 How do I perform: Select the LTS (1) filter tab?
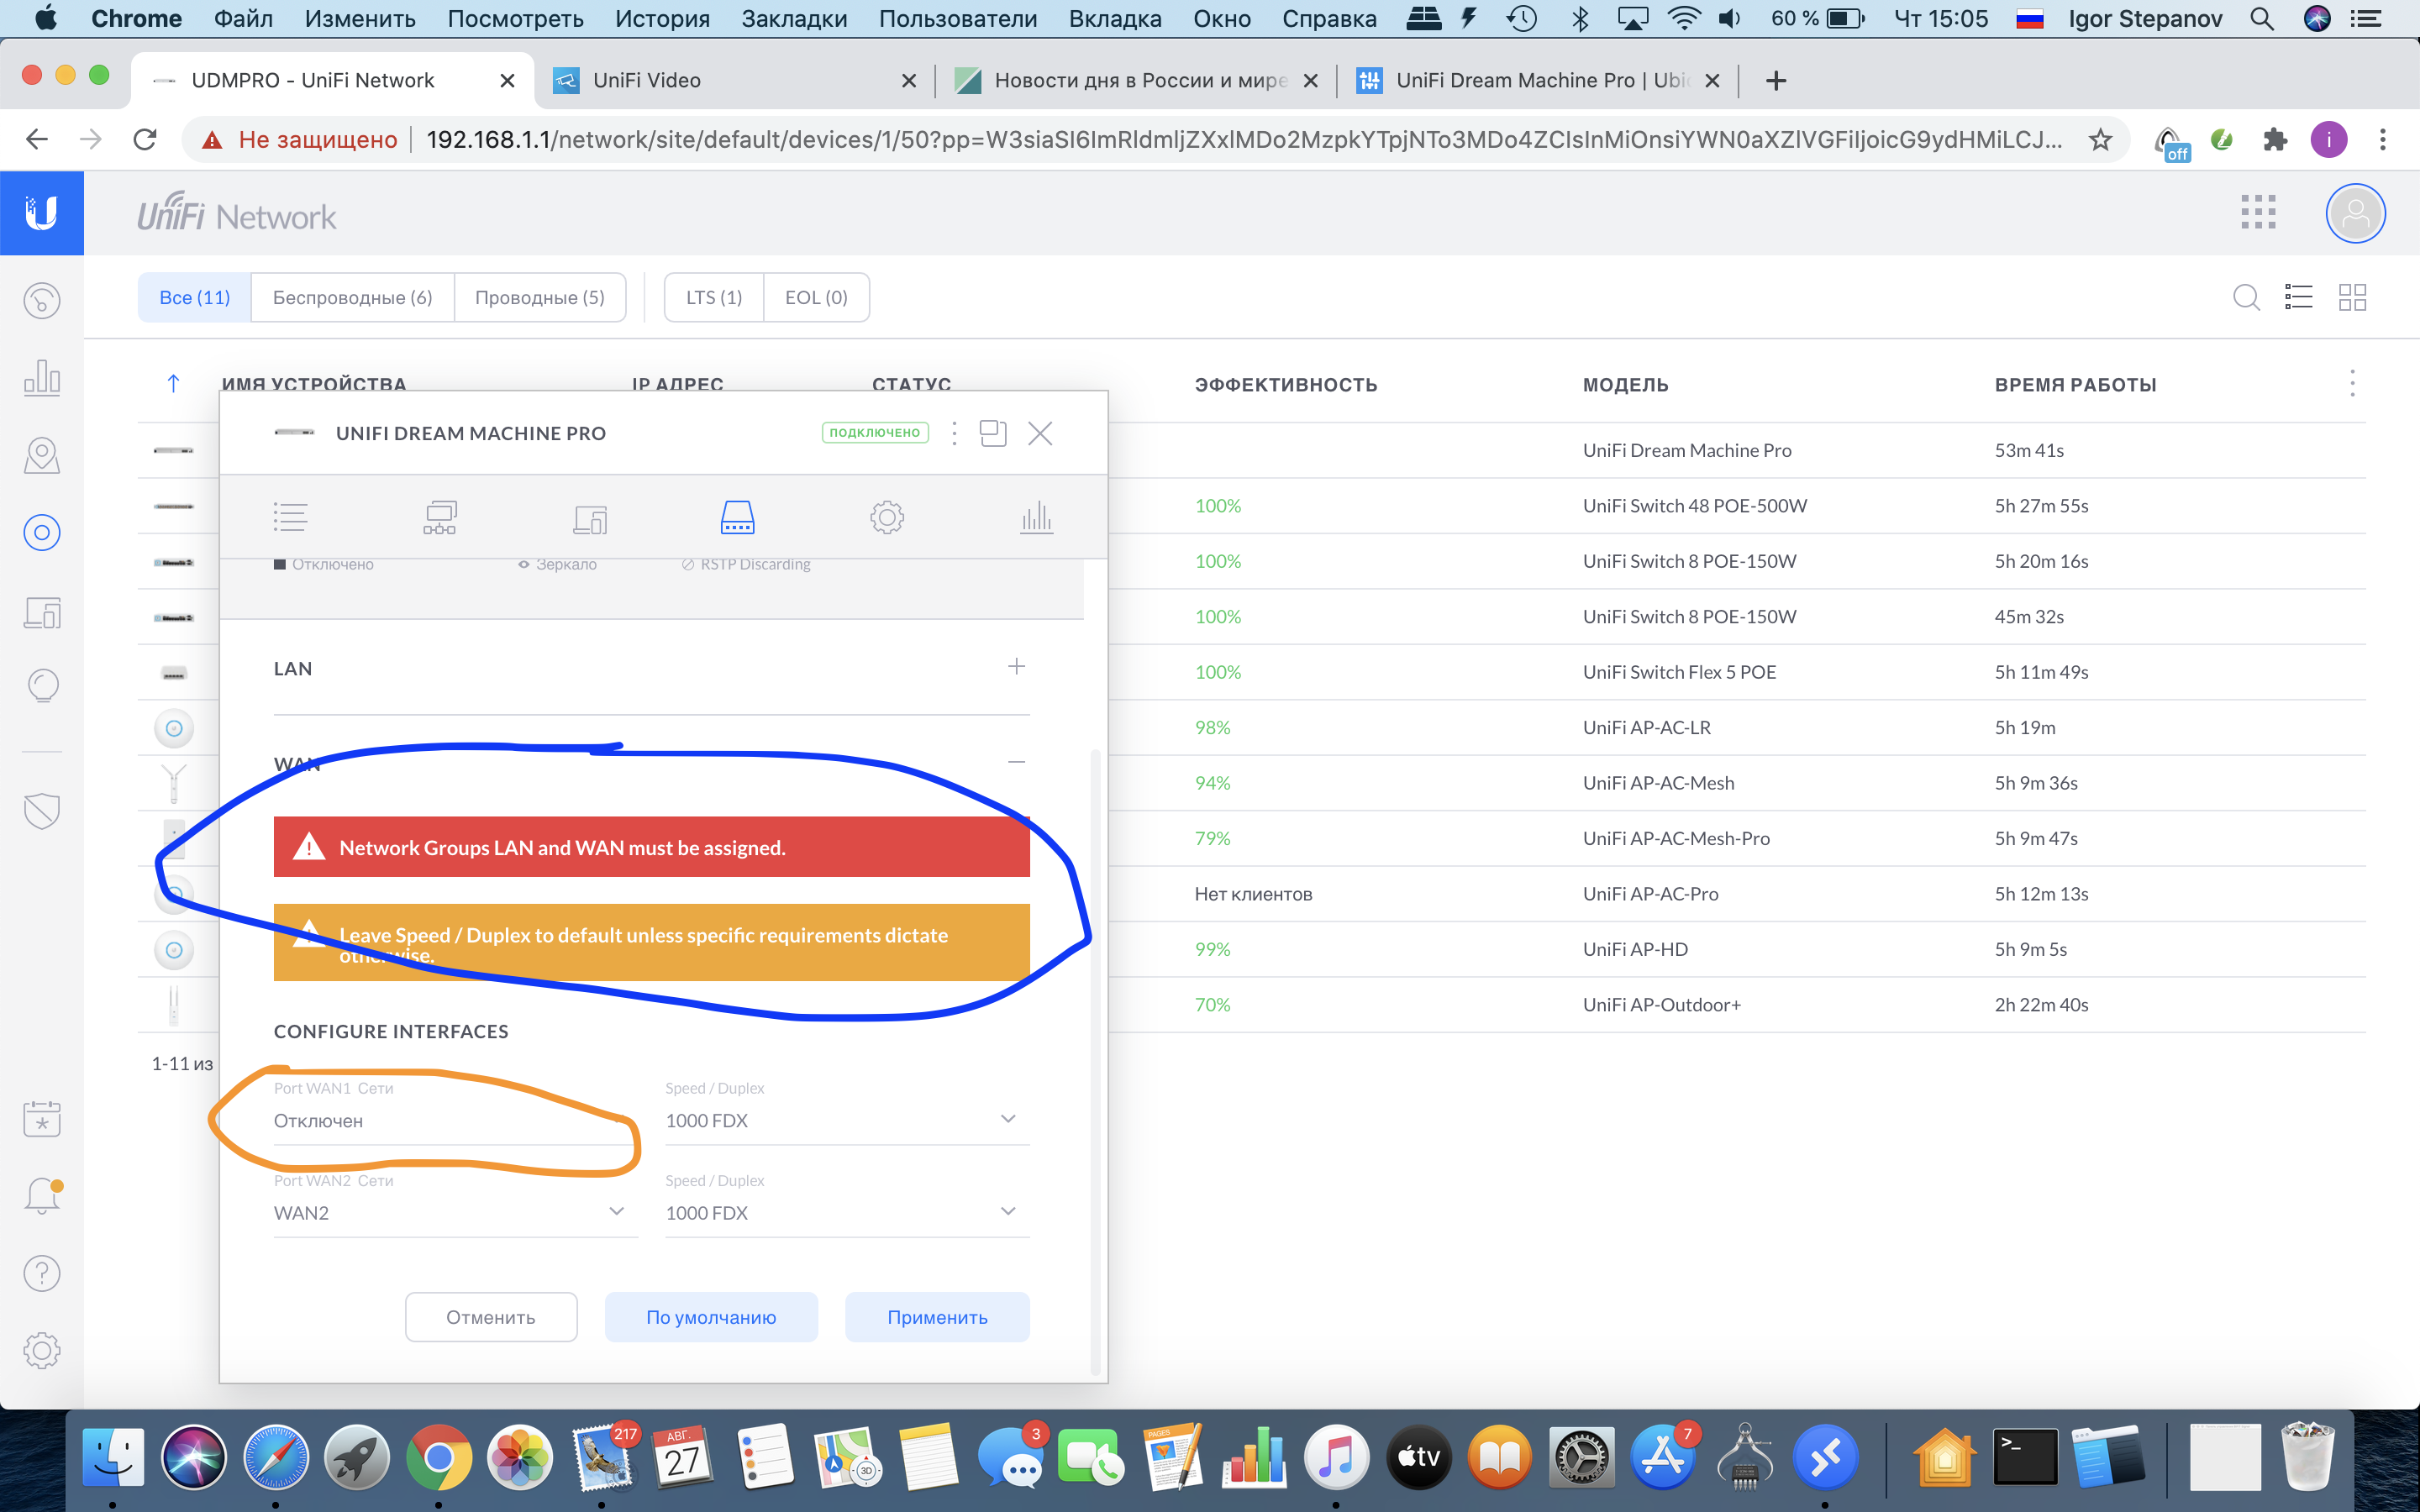coord(714,297)
